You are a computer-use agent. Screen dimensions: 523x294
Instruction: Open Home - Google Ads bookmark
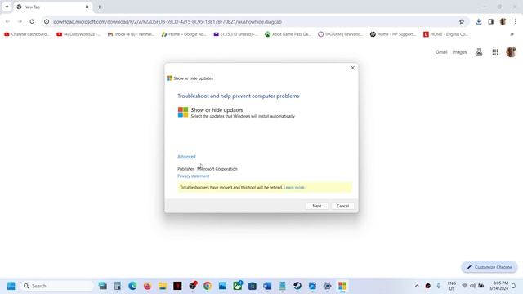184,34
